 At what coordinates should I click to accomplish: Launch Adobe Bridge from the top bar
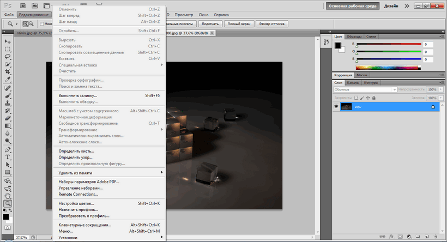tap(22, 5)
